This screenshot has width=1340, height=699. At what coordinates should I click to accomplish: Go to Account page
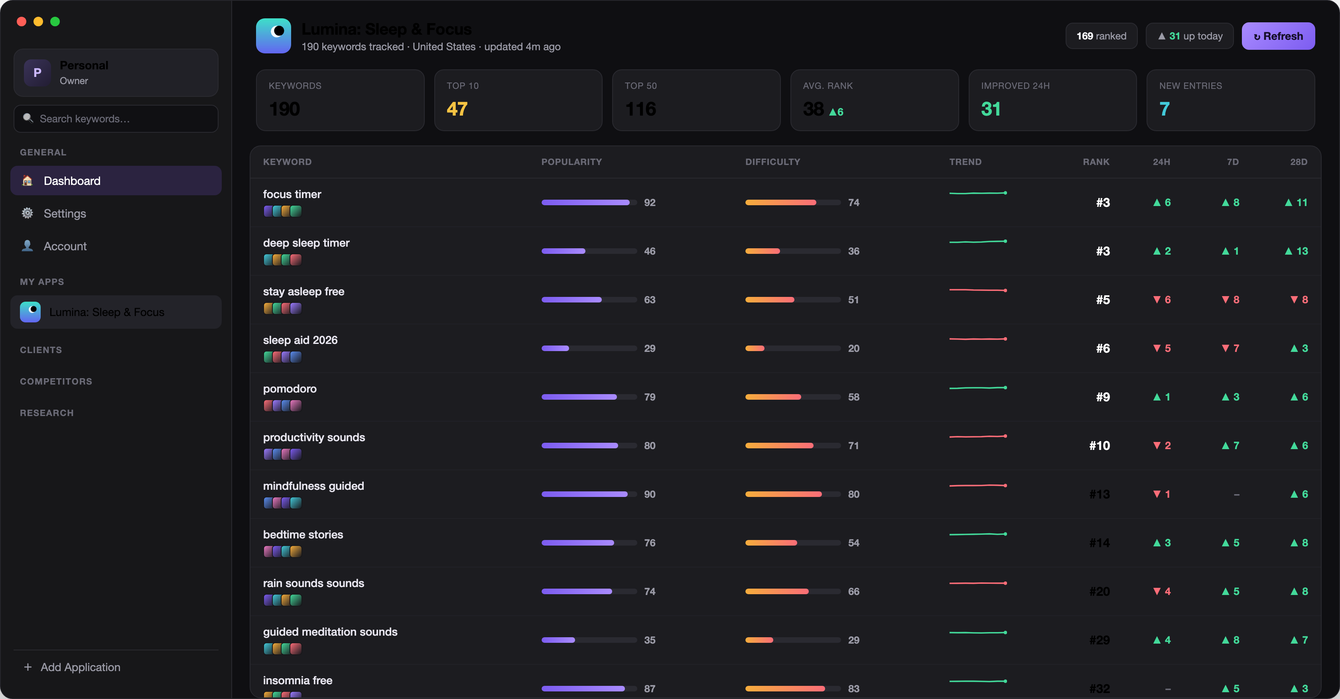coord(116,246)
